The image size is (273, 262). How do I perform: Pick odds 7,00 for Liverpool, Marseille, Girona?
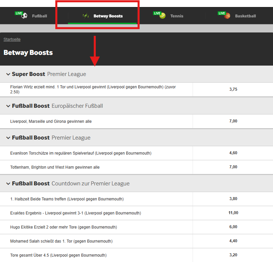coord(233,121)
